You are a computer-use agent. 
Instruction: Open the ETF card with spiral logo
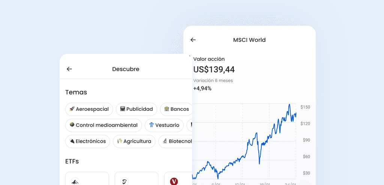[x=136, y=178]
